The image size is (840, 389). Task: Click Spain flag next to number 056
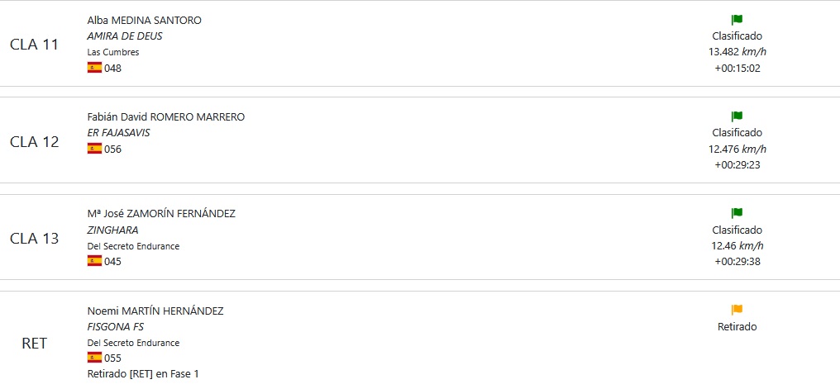point(94,149)
